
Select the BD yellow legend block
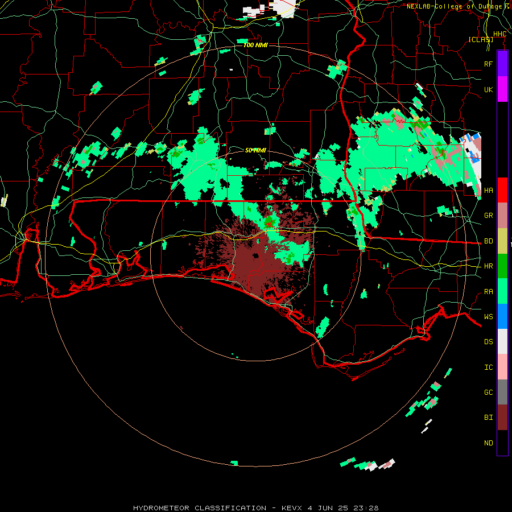[502, 241]
